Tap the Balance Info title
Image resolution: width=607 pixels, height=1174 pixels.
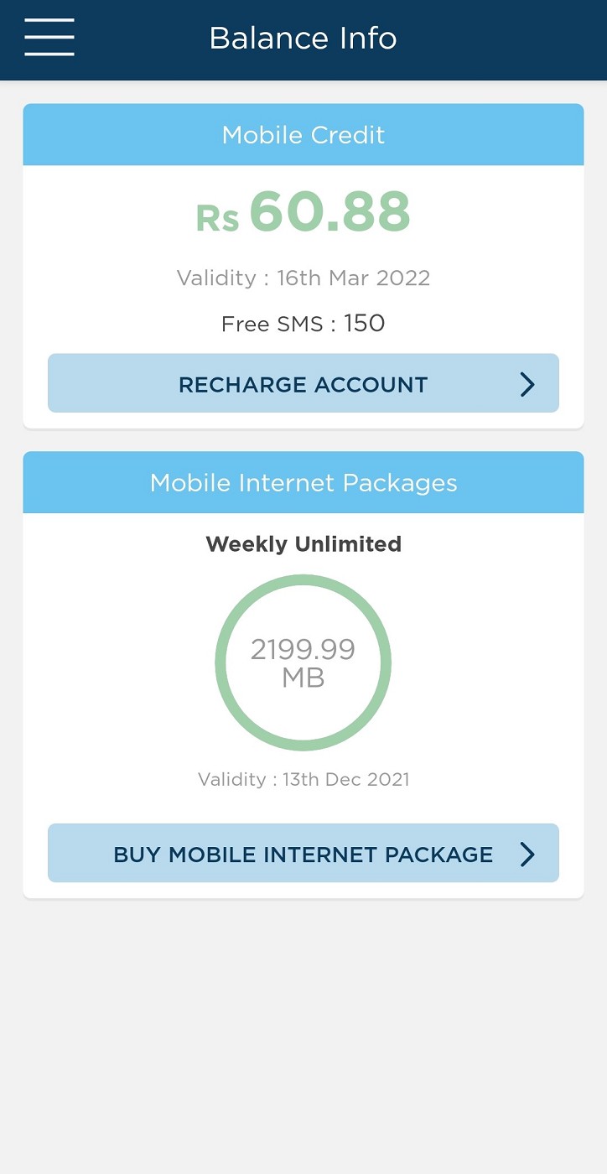(x=303, y=38)
